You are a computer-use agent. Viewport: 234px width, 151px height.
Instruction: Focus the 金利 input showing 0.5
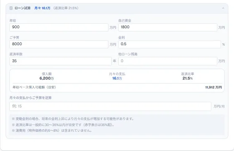click(x=170, y=44)
